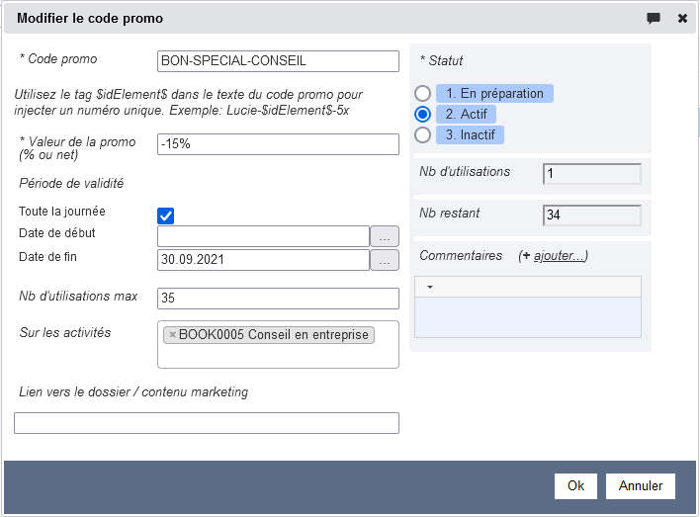
Task: Open date picker for Date de fin
Action: [x=384, y=260]
